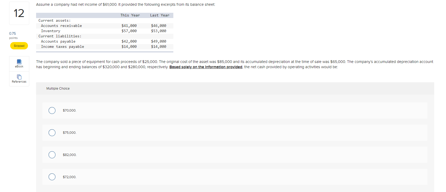
Task: Open the eBook resource
Action: click(19, 63)
